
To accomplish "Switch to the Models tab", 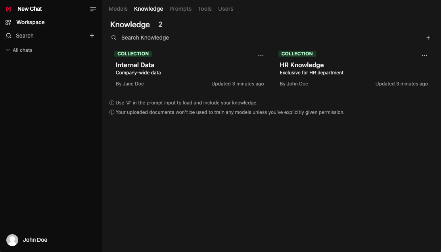I will pos(118,9).
